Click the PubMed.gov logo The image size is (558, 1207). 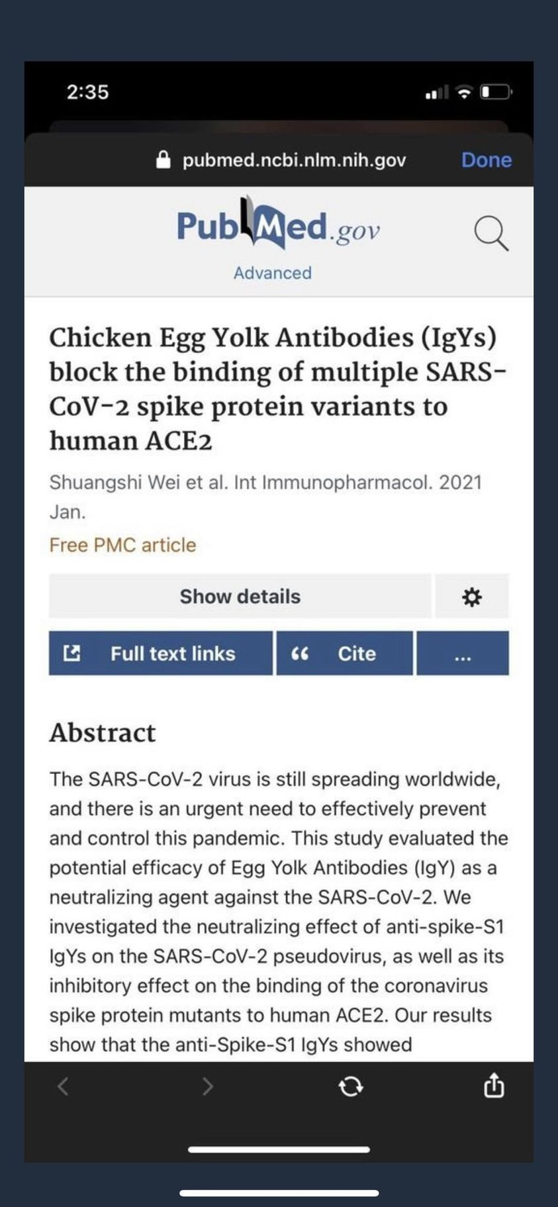(278, 225)
